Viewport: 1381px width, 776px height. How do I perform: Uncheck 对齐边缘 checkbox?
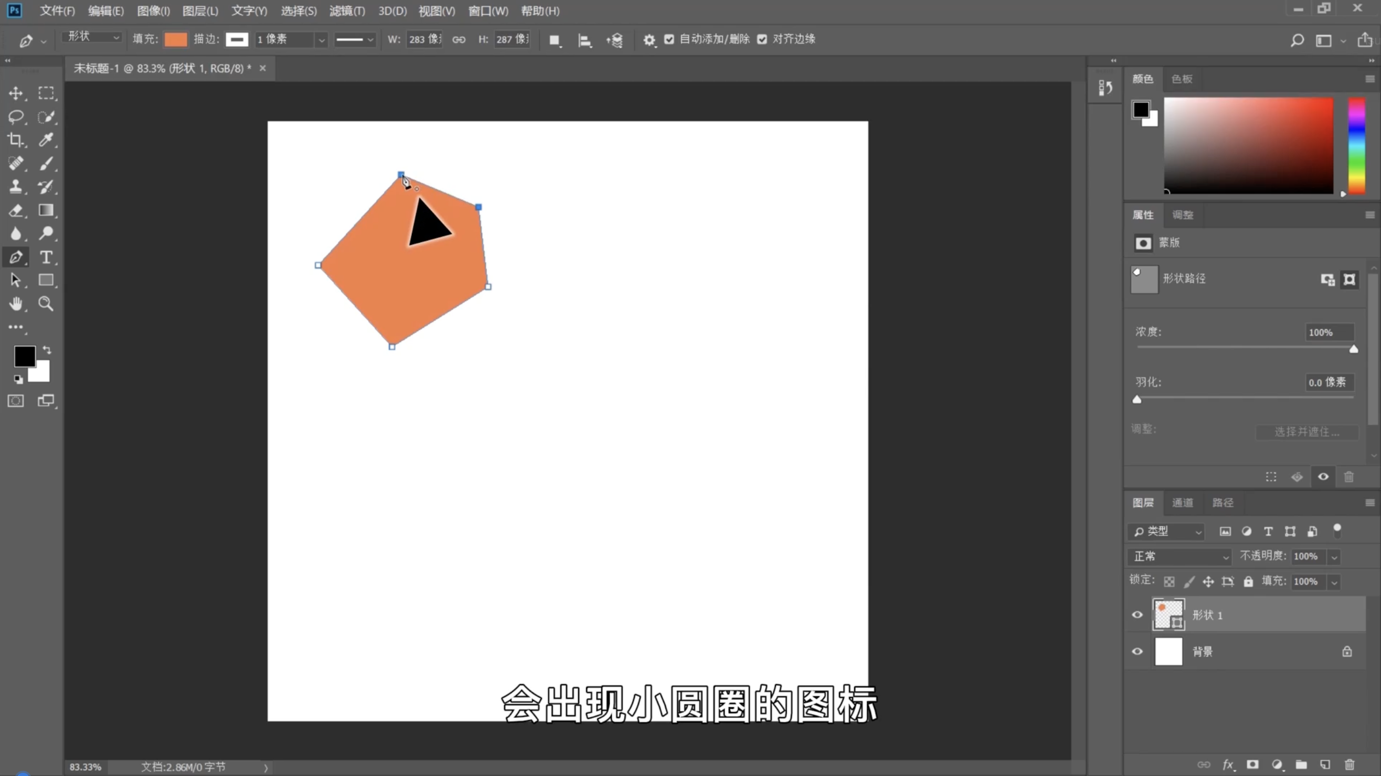pyautogui.click(x=762, y=39)
